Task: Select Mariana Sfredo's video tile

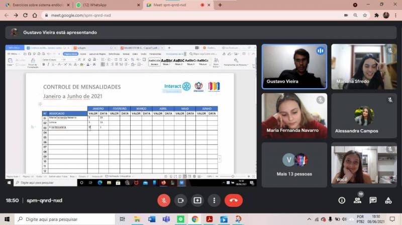Action: [x=364, y=67]
